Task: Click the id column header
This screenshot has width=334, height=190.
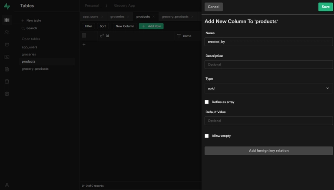Action: [x=137, y=36]
